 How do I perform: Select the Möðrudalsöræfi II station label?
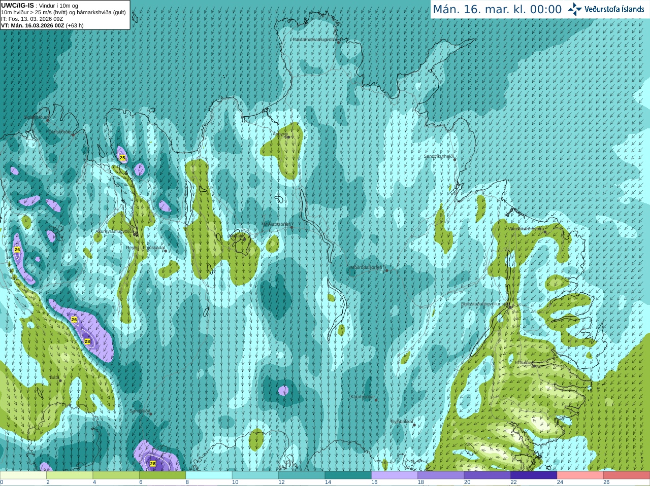point(368,267)
